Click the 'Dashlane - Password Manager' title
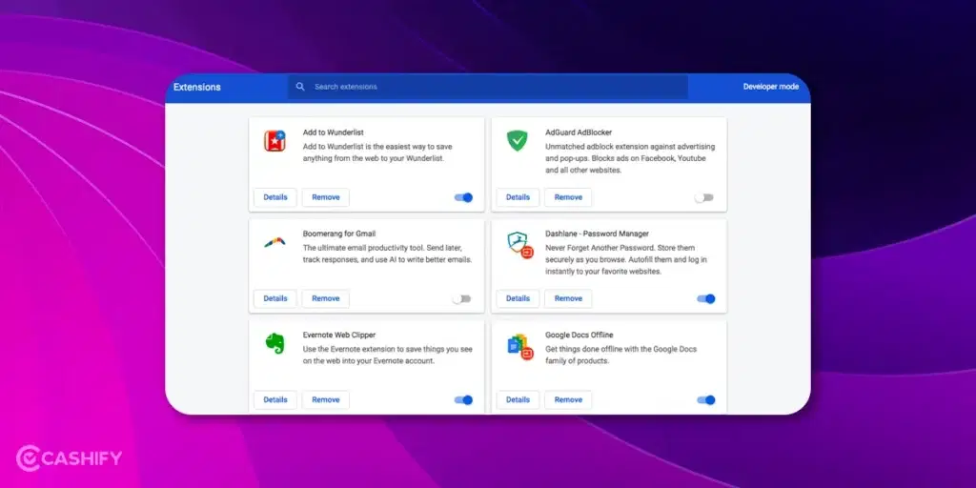This screenshot has height=488, width=976. tap(597, 234)
